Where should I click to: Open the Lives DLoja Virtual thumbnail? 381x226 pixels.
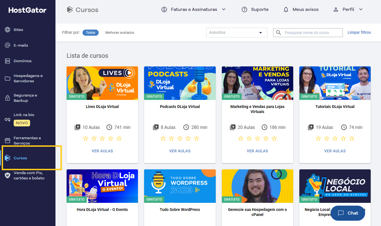click(102, 83)
